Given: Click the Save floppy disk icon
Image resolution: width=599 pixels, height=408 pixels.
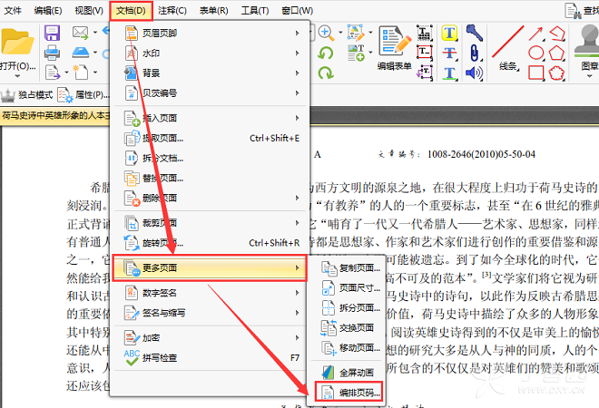Looking at the screenshot, I should coord(52,34).
